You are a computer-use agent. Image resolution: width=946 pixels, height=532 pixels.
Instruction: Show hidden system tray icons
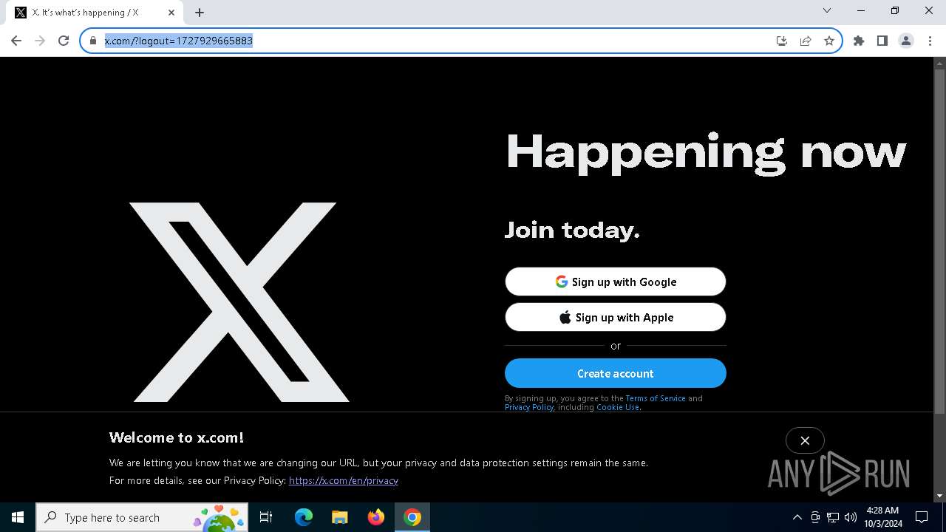(x=797, y=517)
